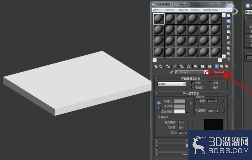This screenshot has height=160, width=252.
Task: Collapse the 明暗器基本参数 rollout
Action: point(191,79)
